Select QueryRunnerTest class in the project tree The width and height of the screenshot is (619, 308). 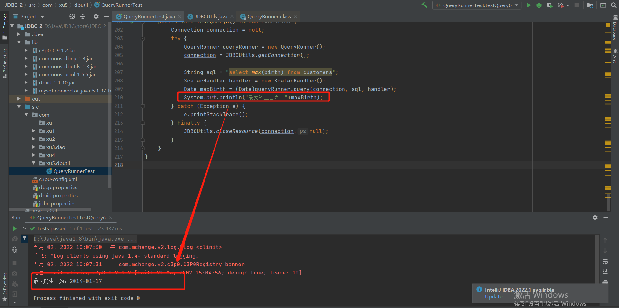click(x=74, y=171)
